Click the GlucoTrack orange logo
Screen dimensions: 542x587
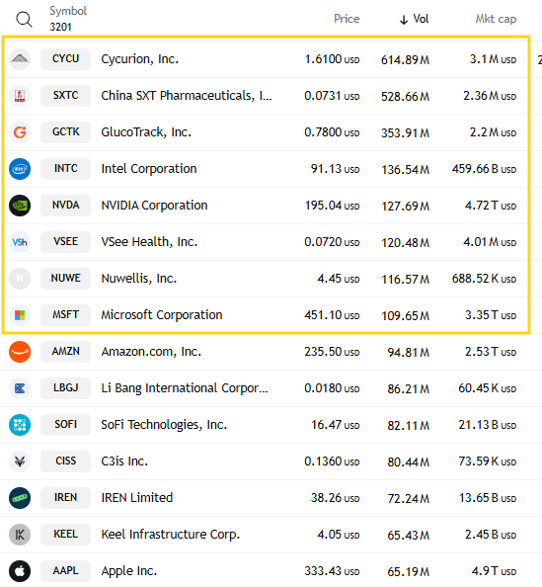(20, 132)
